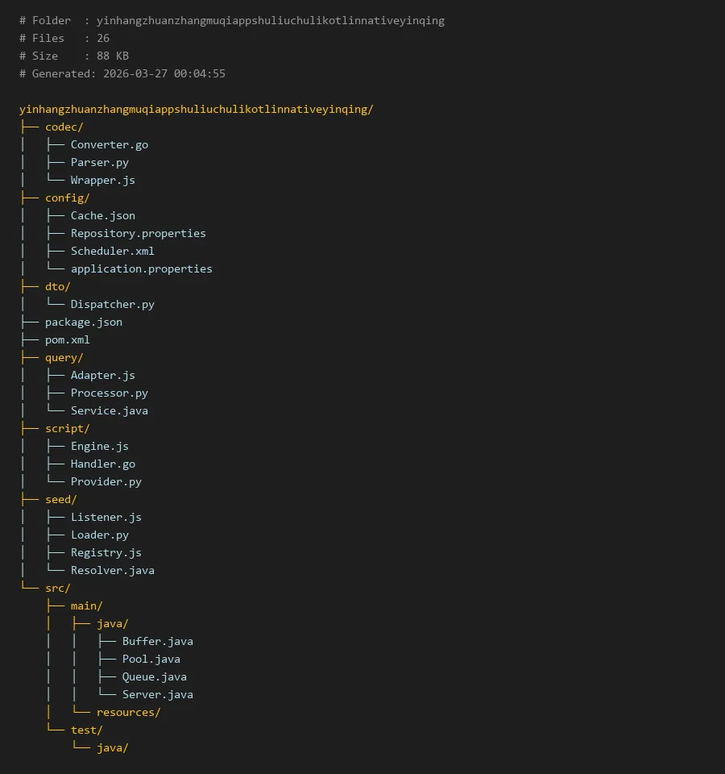Image resolution: width=725 pixels, height=774 pixels.
Task: Open package.json file
Action: tap(83, 322)
